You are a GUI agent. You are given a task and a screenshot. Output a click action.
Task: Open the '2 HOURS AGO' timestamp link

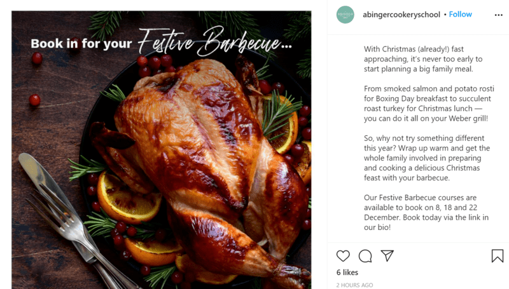point(354,285)
